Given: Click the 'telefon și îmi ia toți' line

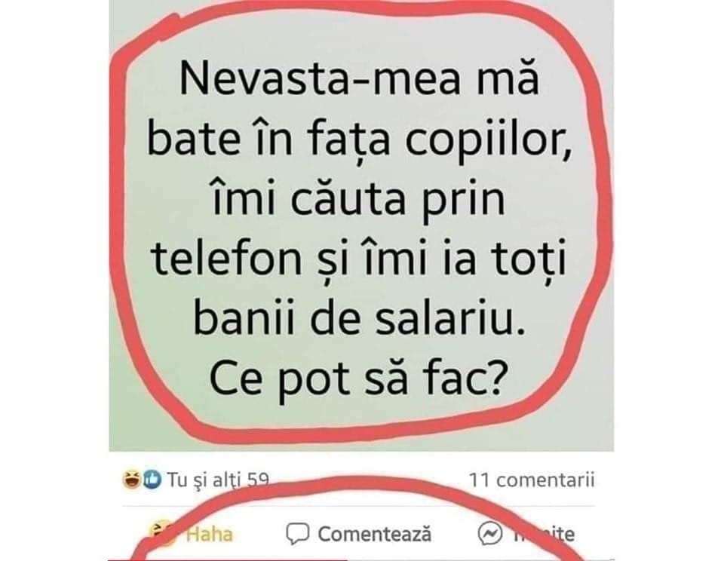Looking at the screenshot, I should tap(358, 259).
